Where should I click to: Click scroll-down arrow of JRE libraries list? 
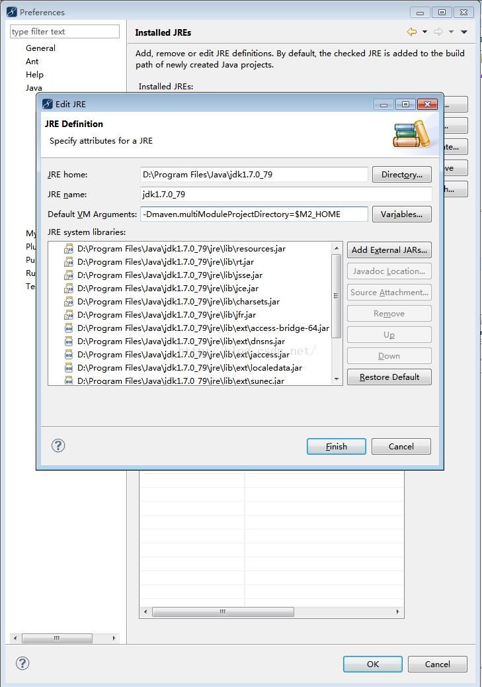337,379
